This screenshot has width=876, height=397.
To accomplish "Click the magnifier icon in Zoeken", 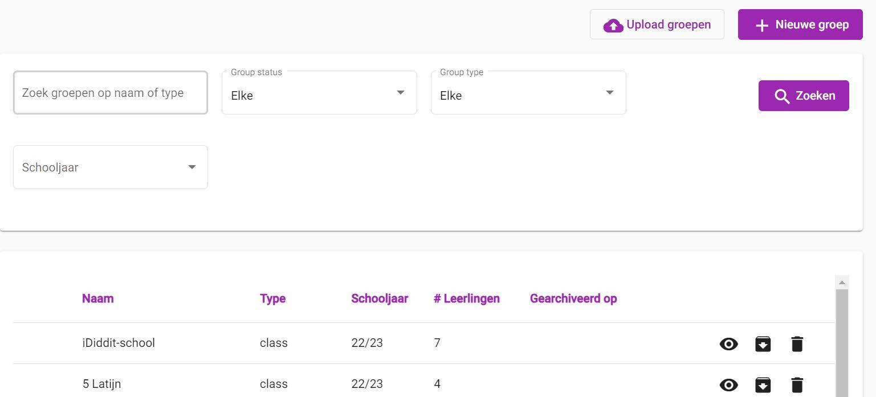I will (x=782, y=96).
